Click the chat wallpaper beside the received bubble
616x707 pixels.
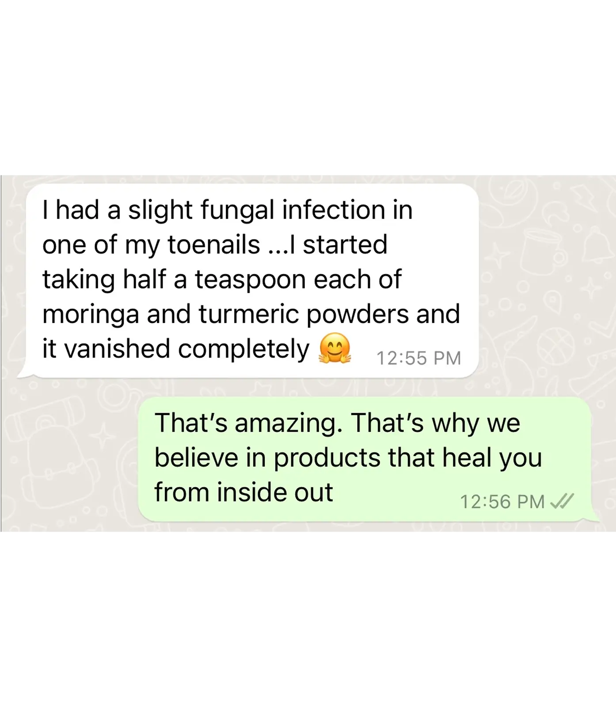(x=544, y=283)
